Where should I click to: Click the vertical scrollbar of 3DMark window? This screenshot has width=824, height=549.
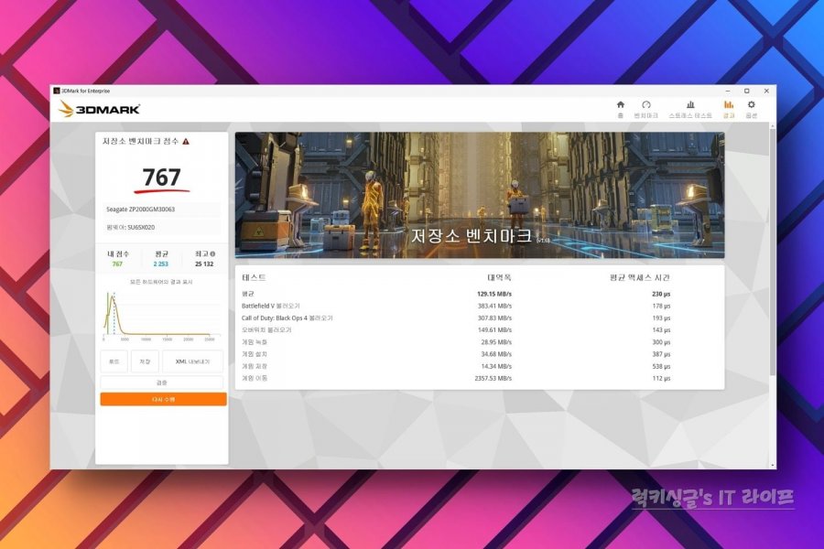pos(772,251)
